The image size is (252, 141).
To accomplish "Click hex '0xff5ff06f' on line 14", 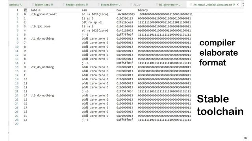I will 125,63.
